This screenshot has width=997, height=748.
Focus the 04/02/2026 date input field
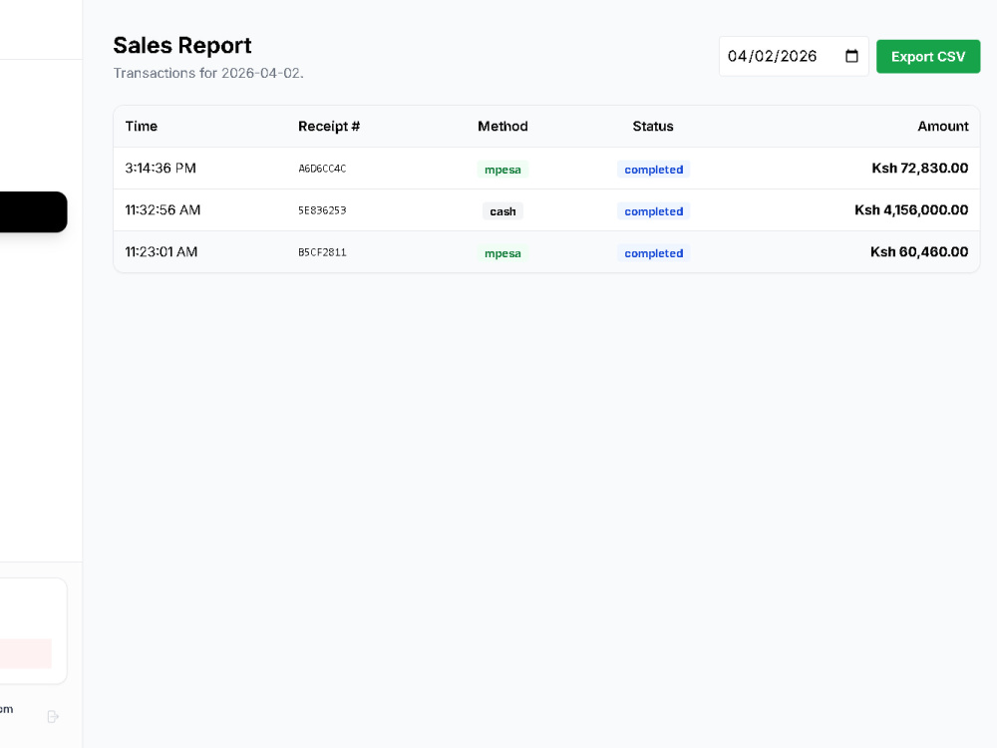point(794,56)
